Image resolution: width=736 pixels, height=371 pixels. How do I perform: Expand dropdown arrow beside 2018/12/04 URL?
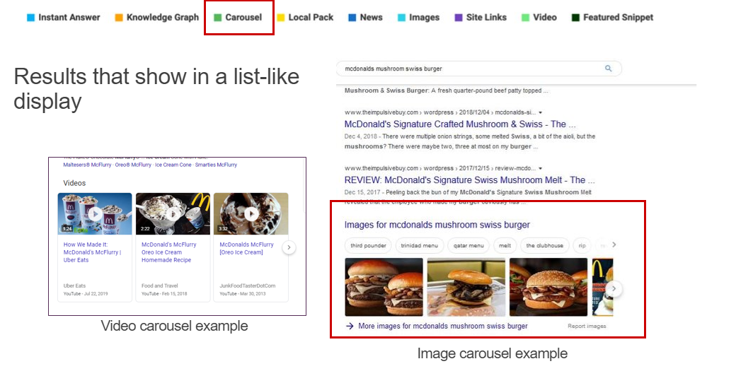point(541,113)
